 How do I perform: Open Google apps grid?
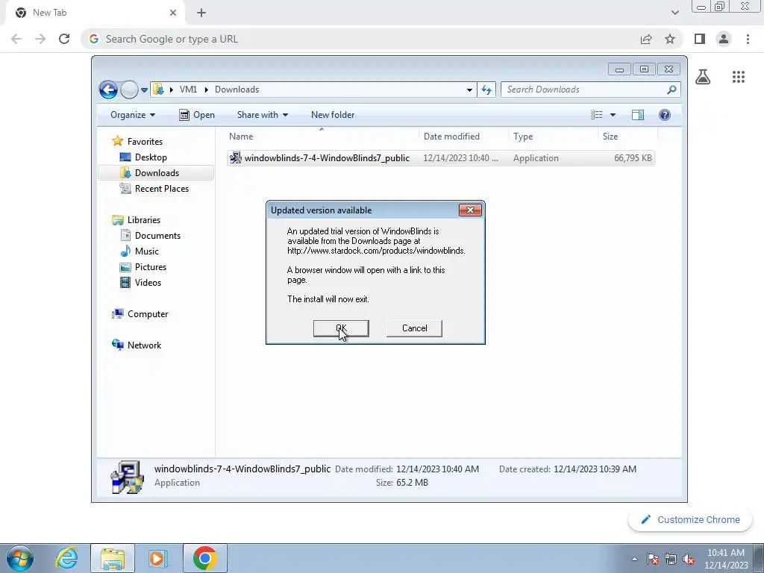coord(738,77)
